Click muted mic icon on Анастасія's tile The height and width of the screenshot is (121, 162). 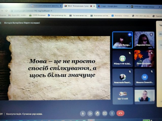[x=130, y=71]
